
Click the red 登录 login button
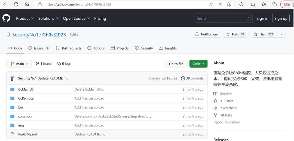pyautogui.click(x=287, y=4)
